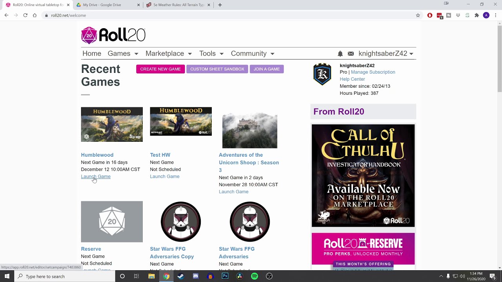Click the taskbar volume icon
The width and height of the screenshot is (502, 282).
click(x=462, y=276)
